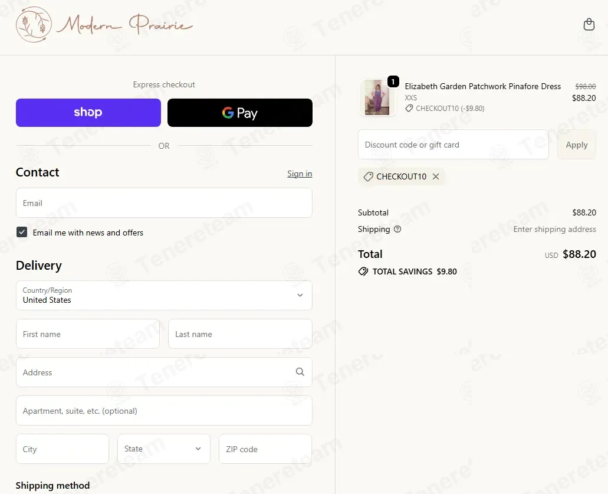Open the Country/Region dropdown
The height and width of the screenshot is (494, 608).
164,295
